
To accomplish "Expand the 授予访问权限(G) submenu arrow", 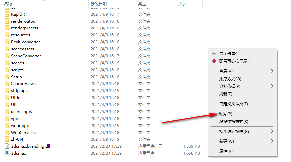I will pyautogui.click(x=272, y=131).
